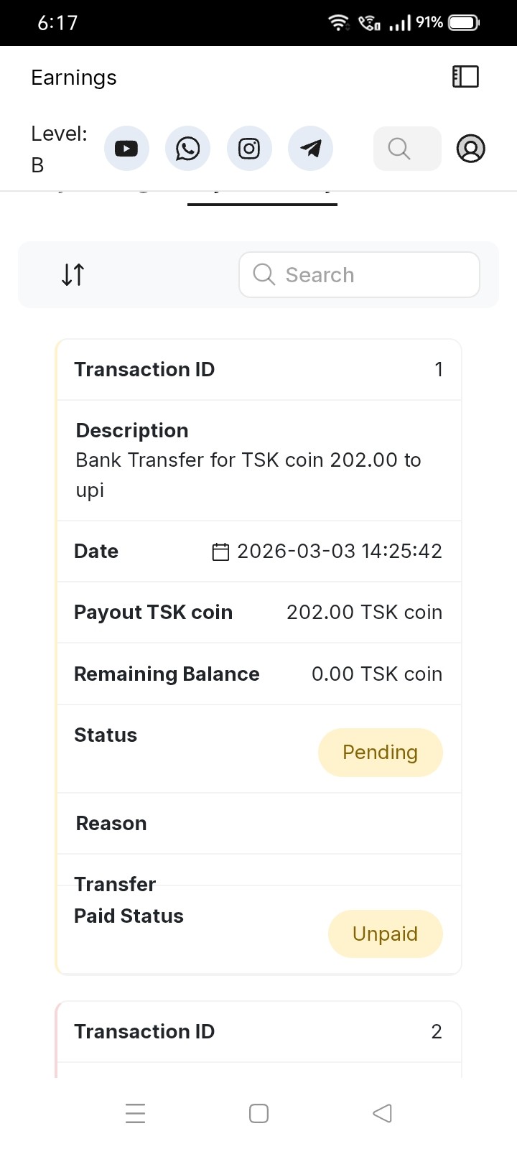Click the calendar icon beside the date
517x1149 pixels.
pos(220,552)
